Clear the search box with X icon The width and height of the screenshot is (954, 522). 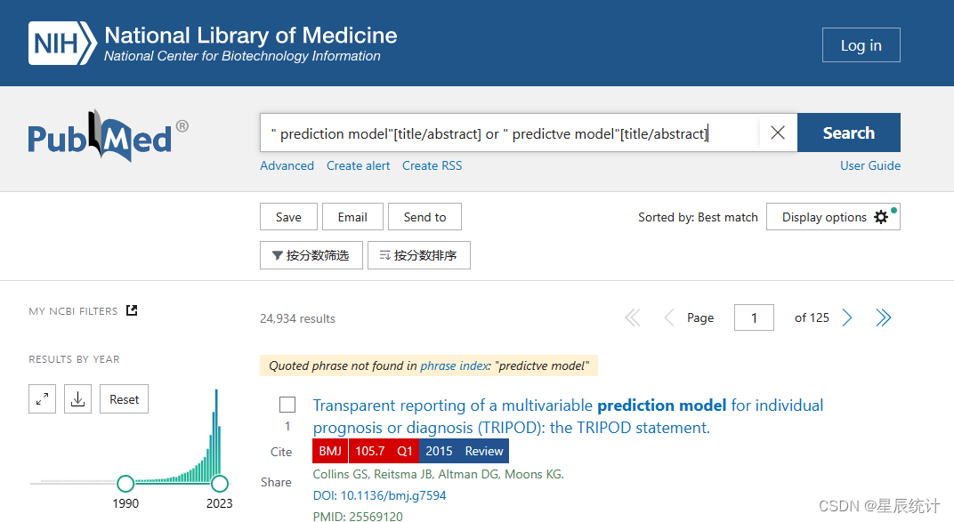coord(778,133)
